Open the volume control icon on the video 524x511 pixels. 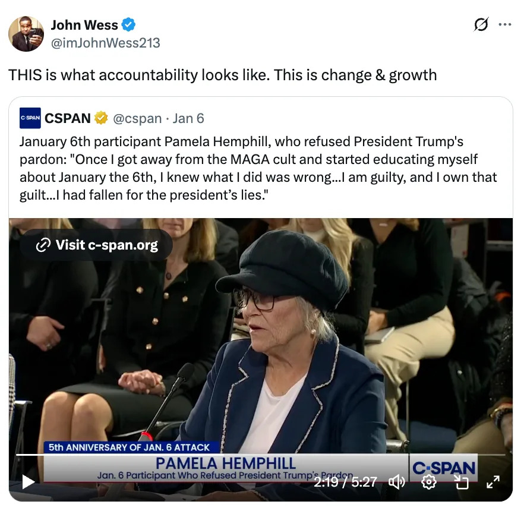[396, 482]
